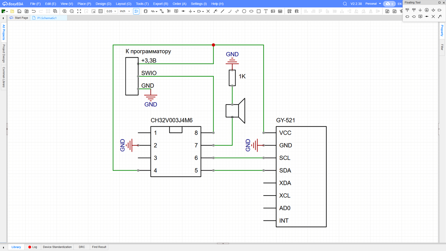
Task: Zoom in on the schematic canvas
Action: pyautogui.click(x=64, y=11)
